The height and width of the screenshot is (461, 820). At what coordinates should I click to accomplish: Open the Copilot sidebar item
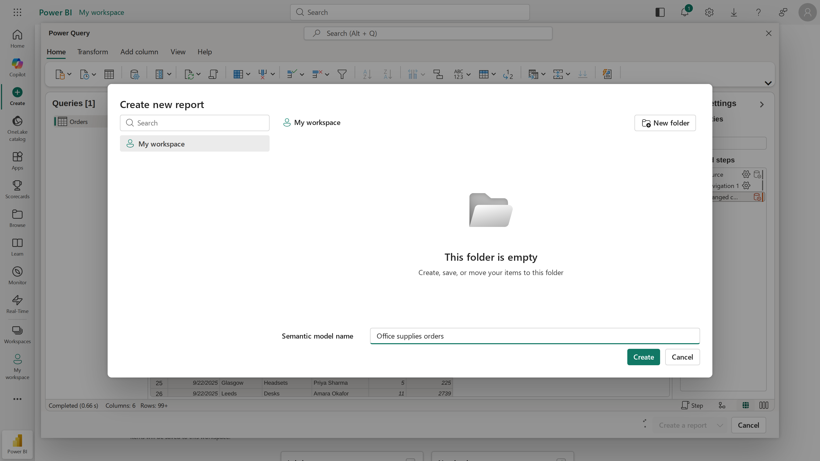(17, 67)
